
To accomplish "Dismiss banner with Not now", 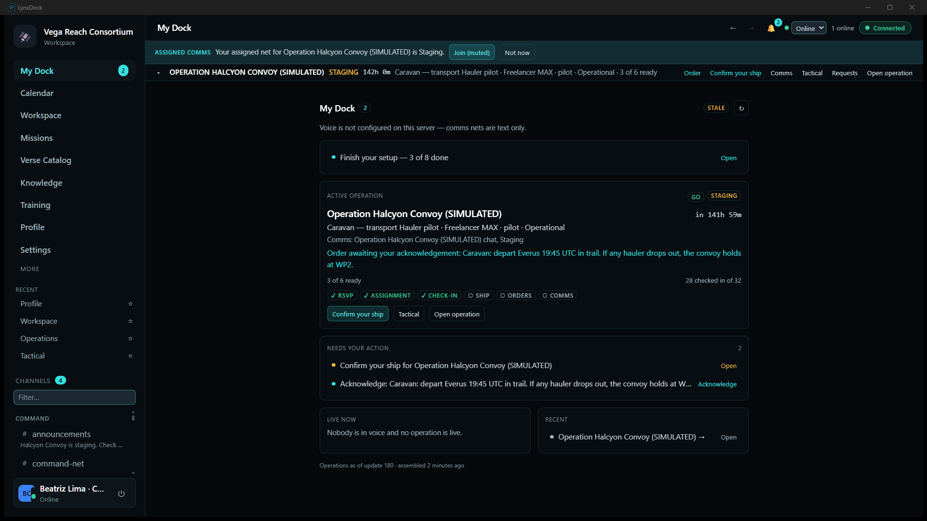I will pos(517,53).
